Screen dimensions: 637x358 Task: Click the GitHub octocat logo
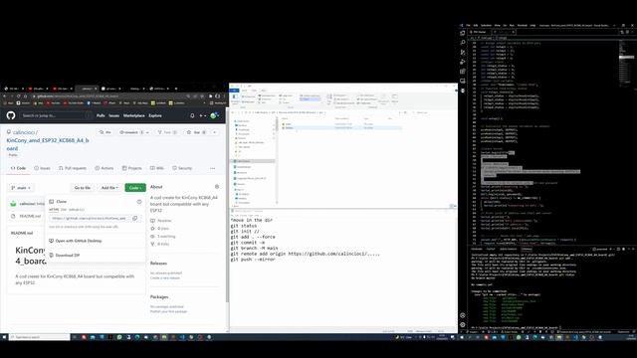11,115
